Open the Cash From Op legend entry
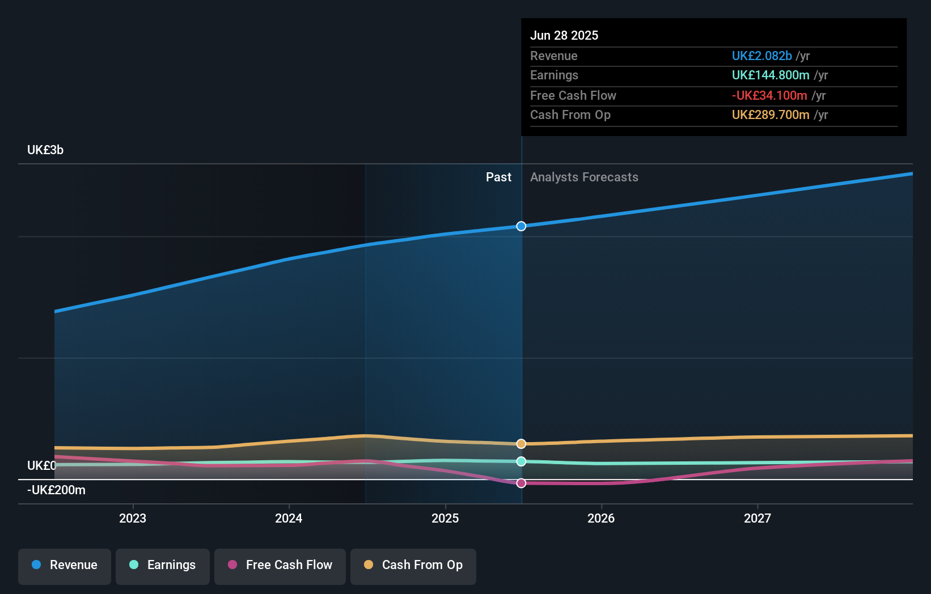Screen dimensions: 931x594 point(413,565)
